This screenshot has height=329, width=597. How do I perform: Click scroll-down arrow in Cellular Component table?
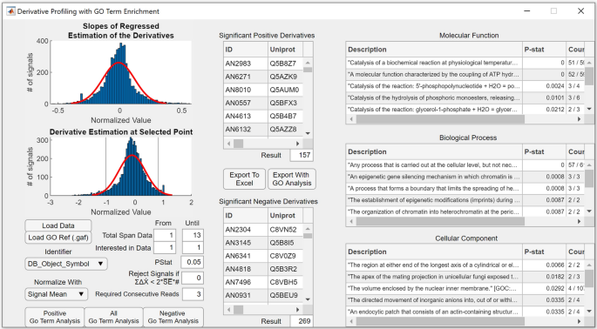pos(589,311)
